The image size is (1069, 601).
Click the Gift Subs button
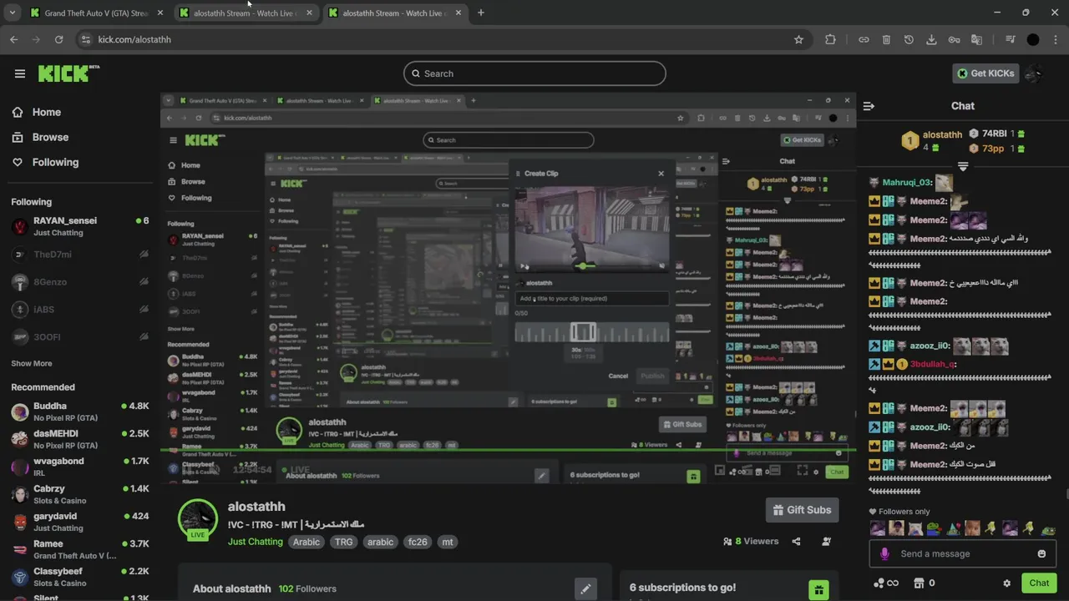coord(802,510)
